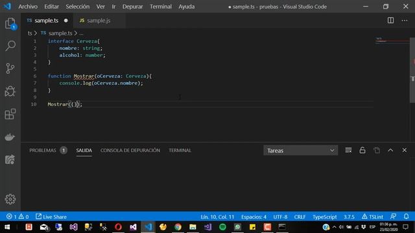
Task: Expand the breadcrumb ellipsis symbol
Action: pos(81,33)
